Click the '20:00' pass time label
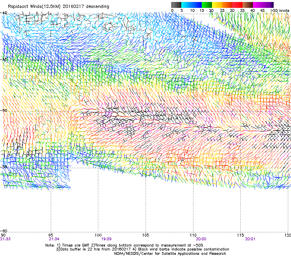The width and height of the screenshot is (291, 256). point(201,239)
